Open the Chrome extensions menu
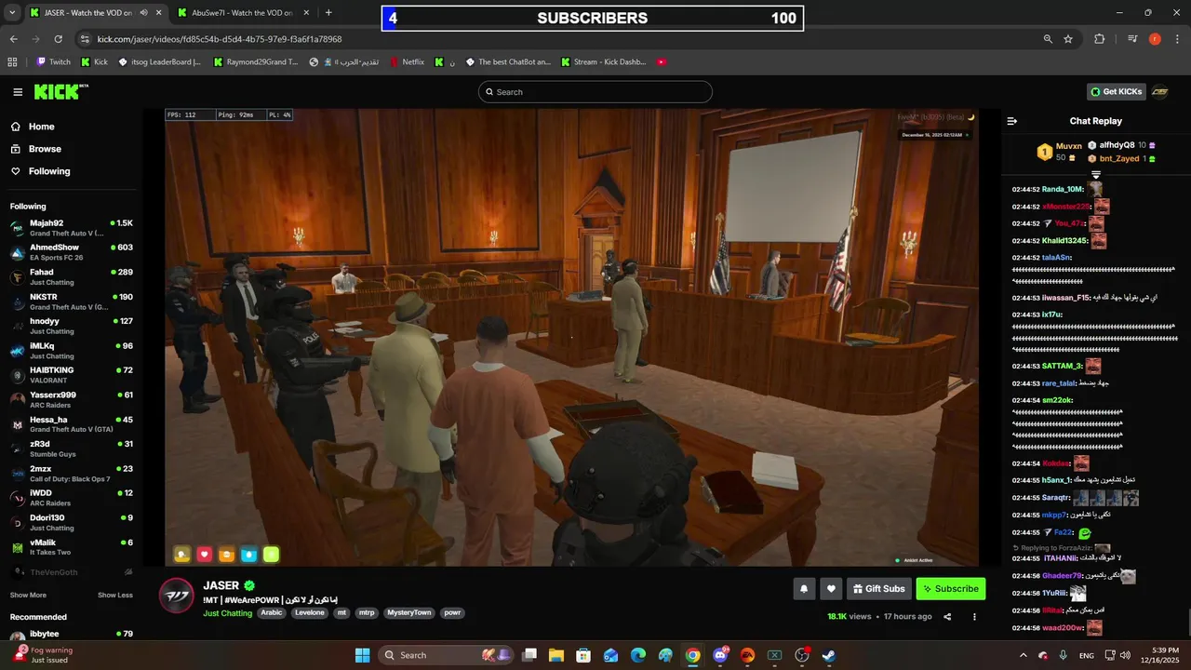 click(1099, 39)
